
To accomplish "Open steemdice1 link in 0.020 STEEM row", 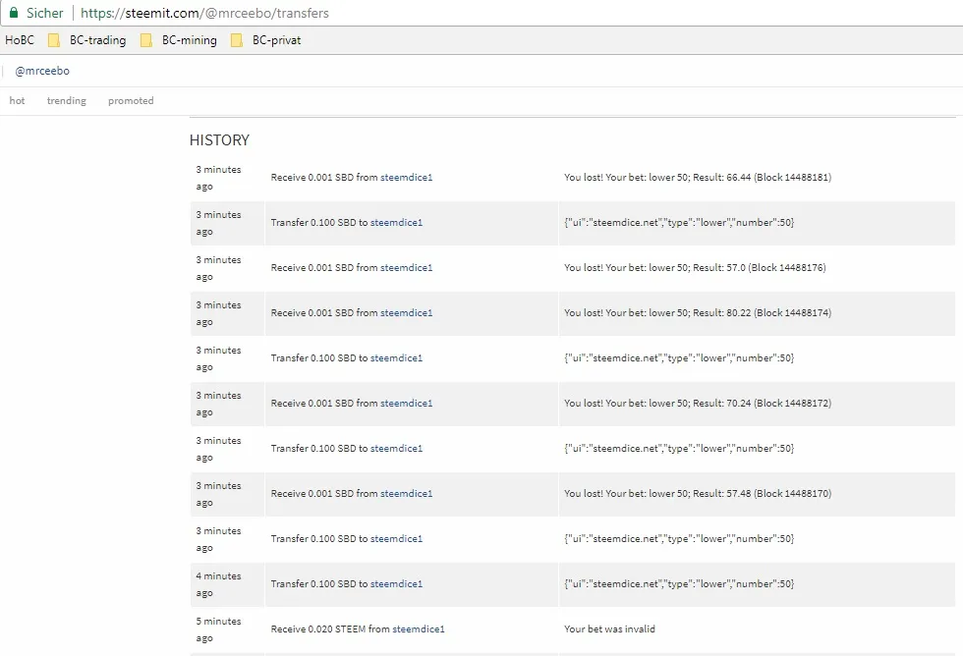I will 419,629.
